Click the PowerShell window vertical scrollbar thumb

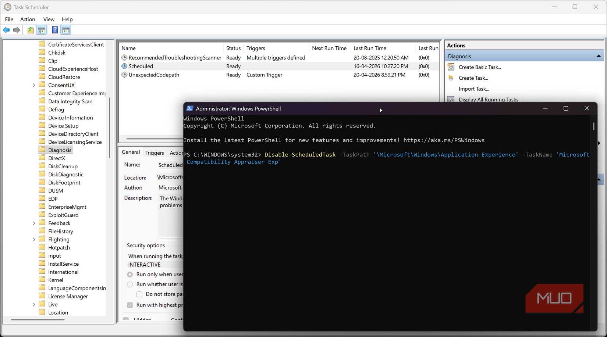point(593,126)
